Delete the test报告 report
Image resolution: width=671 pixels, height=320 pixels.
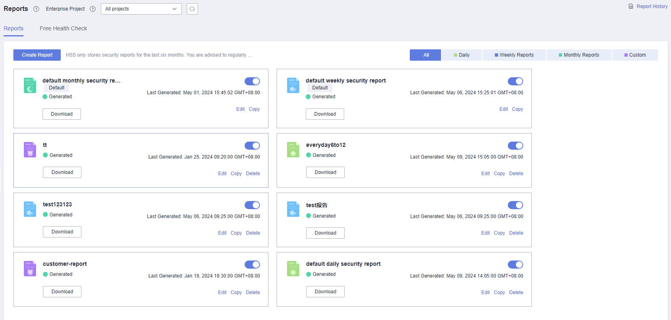click(x=516, y=233)
